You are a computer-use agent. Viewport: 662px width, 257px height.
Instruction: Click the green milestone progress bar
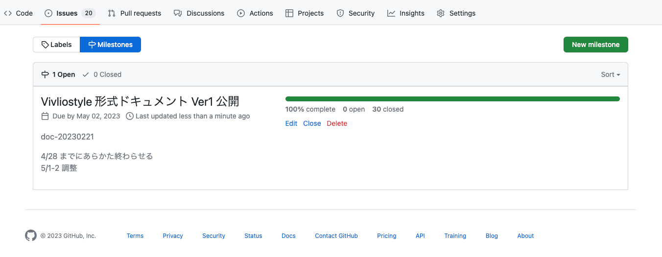coord(452,99)
